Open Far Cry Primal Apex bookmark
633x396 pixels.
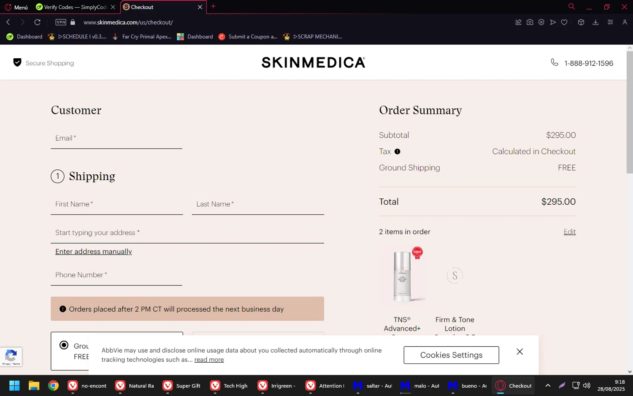click(x=142, y=37)
